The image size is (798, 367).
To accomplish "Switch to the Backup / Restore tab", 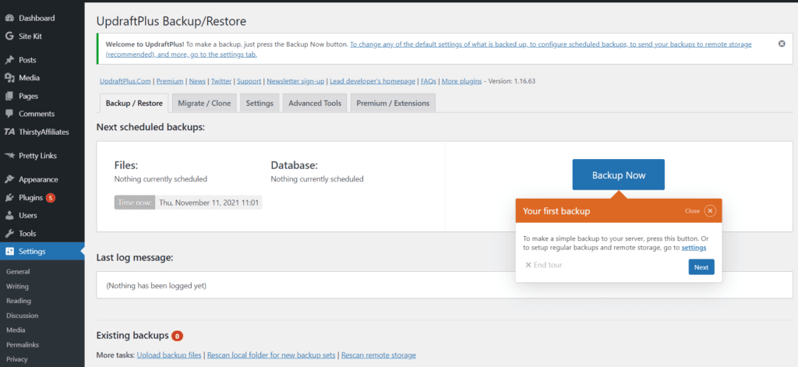I will tap(134, 103).
